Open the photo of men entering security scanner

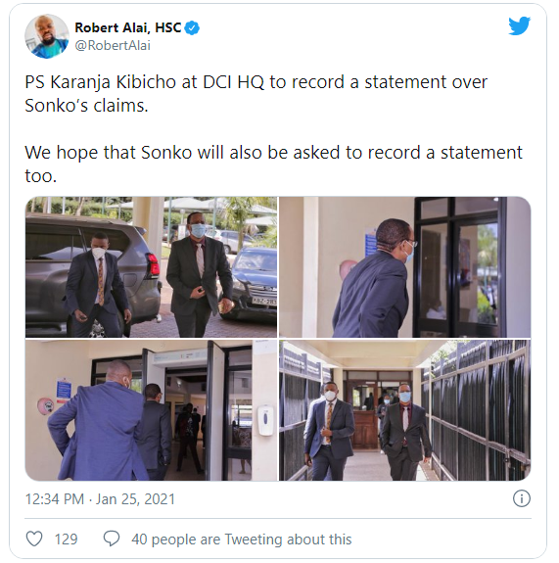pyautogui.click(x=151, y=410)
